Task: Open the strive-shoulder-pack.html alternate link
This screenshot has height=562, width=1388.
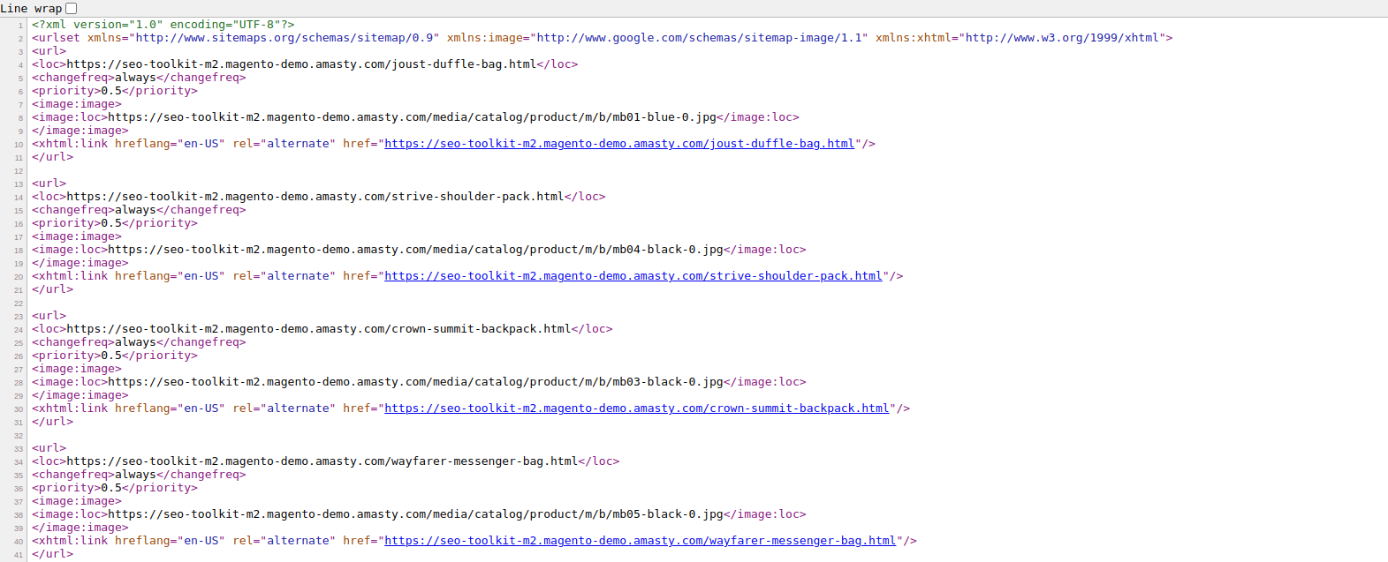Action: pos(633,276)
